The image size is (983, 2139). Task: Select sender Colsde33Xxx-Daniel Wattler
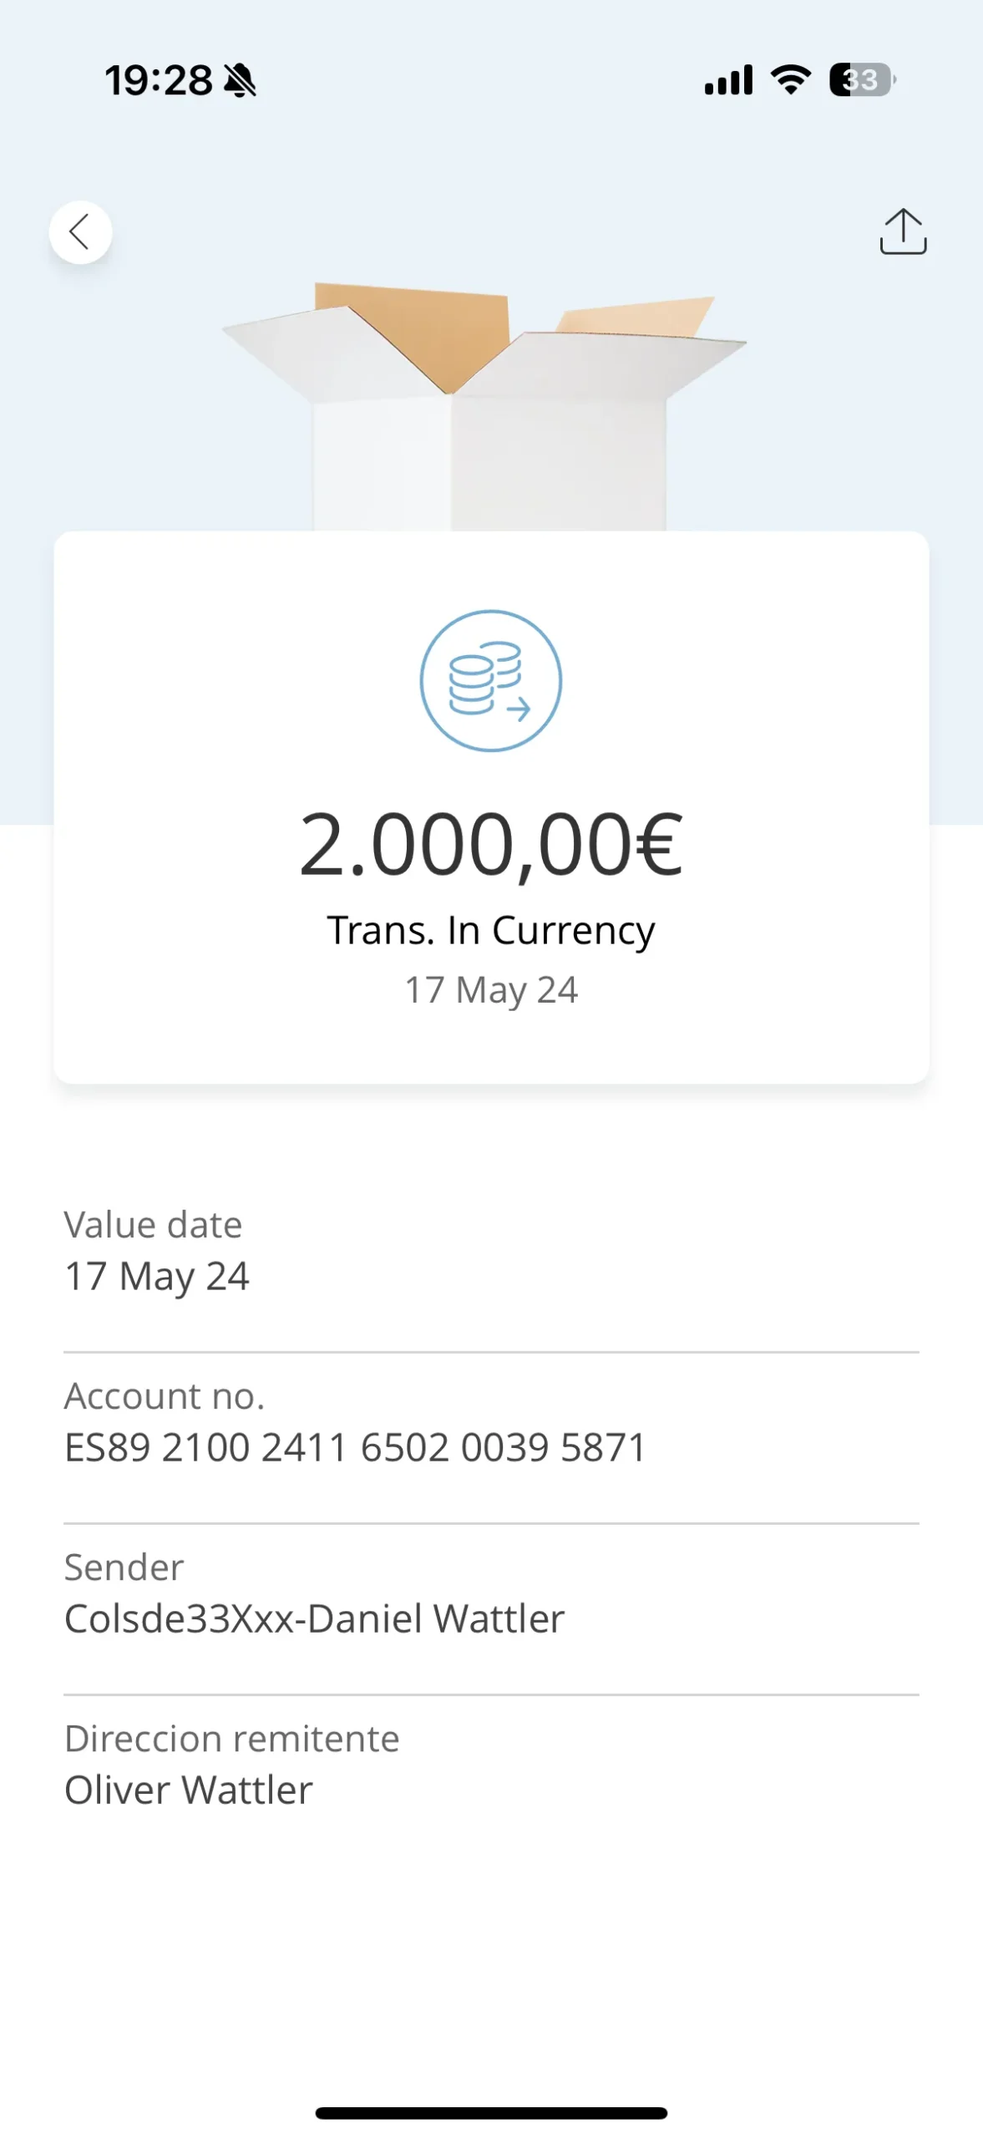click(315, 1618)
